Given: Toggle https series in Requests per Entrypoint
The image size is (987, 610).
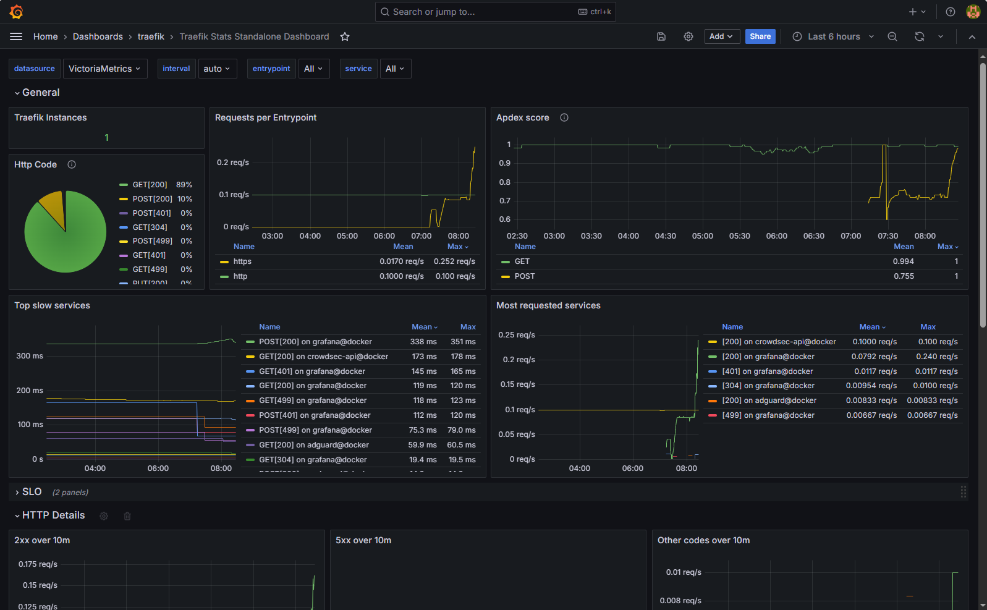Looking at the screenshot, I should (242, 261).
